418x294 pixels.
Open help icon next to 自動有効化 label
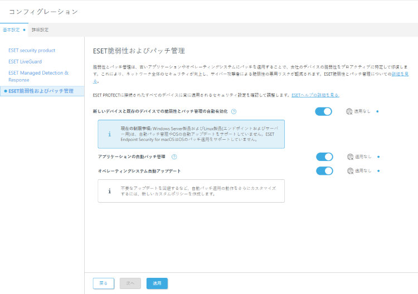click(x=234, y=111)
